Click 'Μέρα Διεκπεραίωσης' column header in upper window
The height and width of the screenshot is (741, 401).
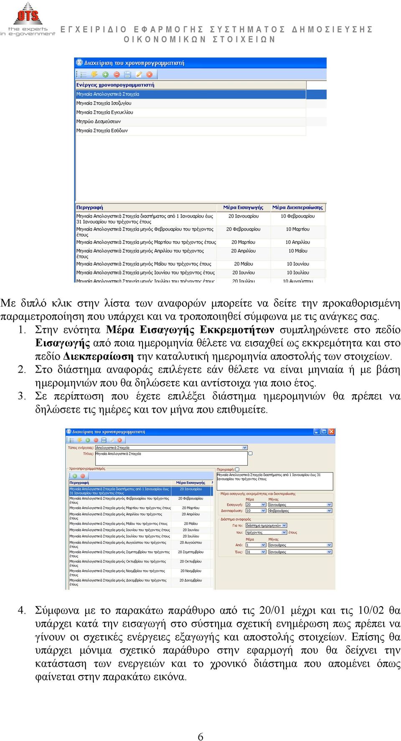pos(297,207)
